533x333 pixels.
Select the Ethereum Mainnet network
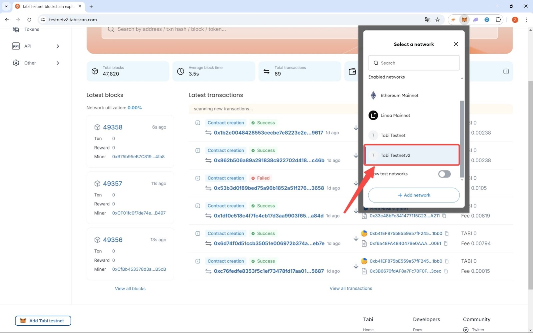pos(414,95)
